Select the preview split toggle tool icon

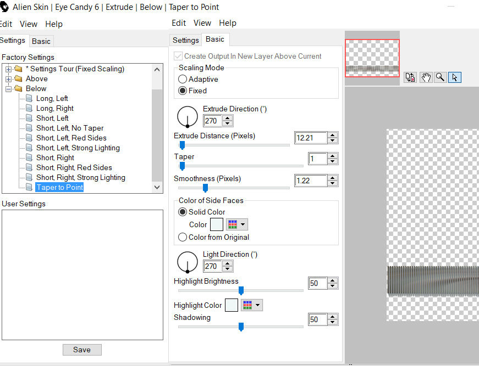[x=410, y=77]
